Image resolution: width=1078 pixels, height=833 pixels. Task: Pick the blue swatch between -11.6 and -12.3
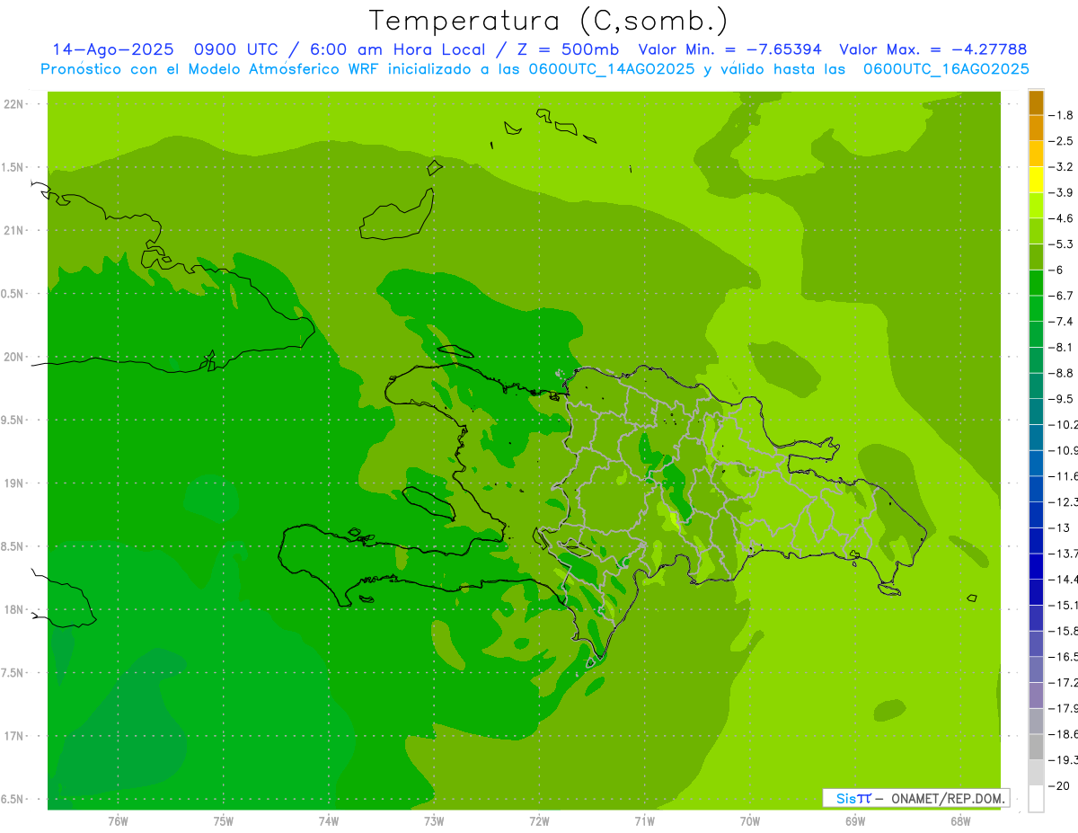pos(1036,489)
